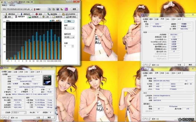The image size is (196, 122).
Task: Open the second menu (說明) in HD Tune menu bar
Action: pyautogui.click(x=12, y=5)
